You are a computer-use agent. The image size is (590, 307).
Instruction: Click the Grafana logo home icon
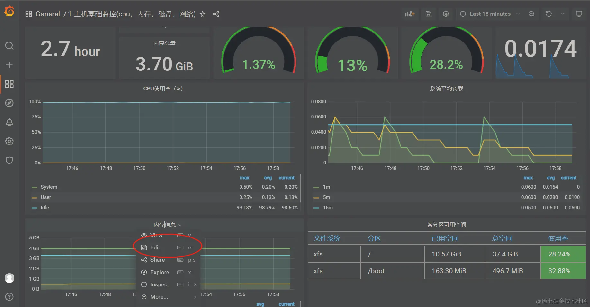[x=9, y=11]
